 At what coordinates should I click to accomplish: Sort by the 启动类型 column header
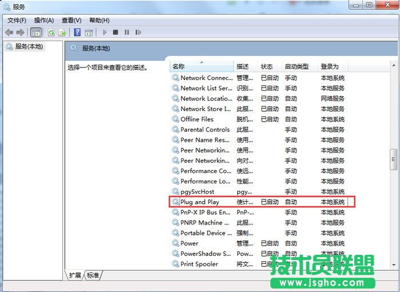299,66
